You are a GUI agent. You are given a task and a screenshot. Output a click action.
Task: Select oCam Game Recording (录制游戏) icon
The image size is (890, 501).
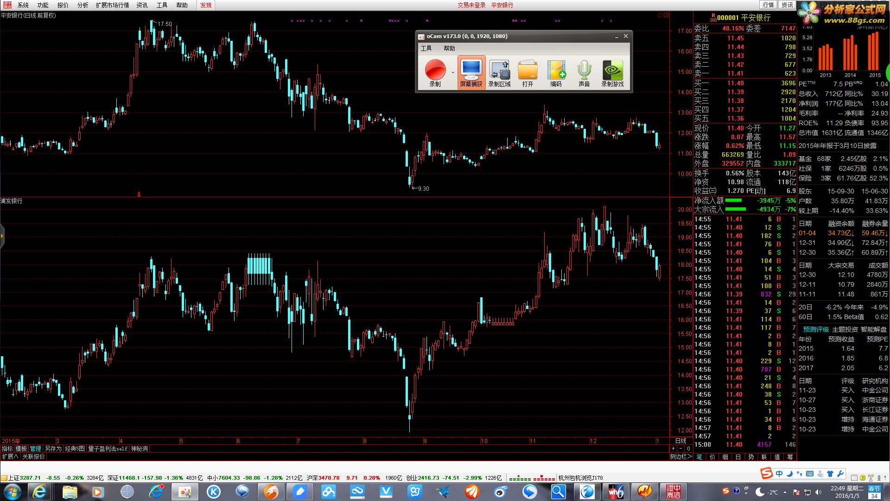[x=612, y=73]
